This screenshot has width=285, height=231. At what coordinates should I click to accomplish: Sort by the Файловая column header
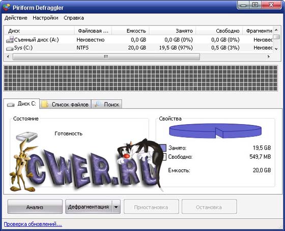pyautogui.click(x=93, y=31)
